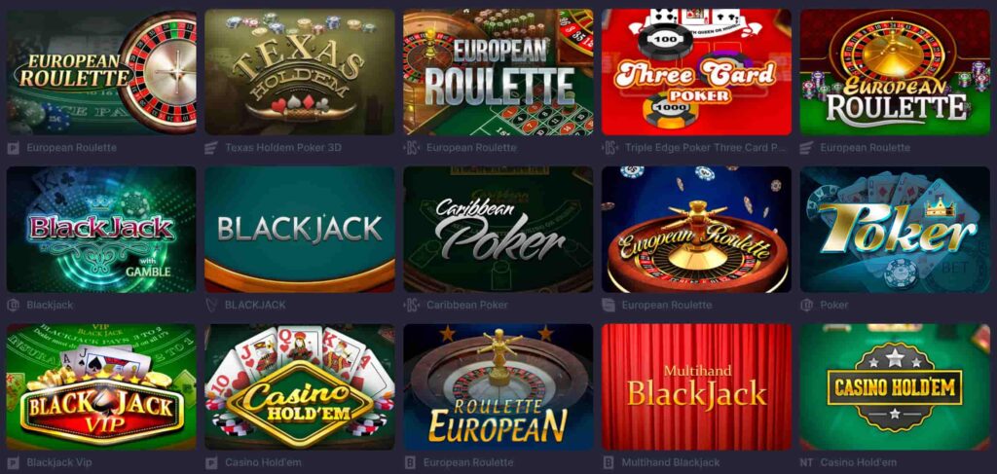This screenshot has width=997, height=474.
Task: Click the provider icon beside Texas Holdem Poker 3D
Action: tap(211, 148)
